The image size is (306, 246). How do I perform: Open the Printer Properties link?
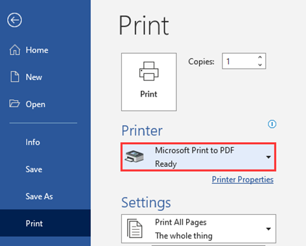click(242, 180)
